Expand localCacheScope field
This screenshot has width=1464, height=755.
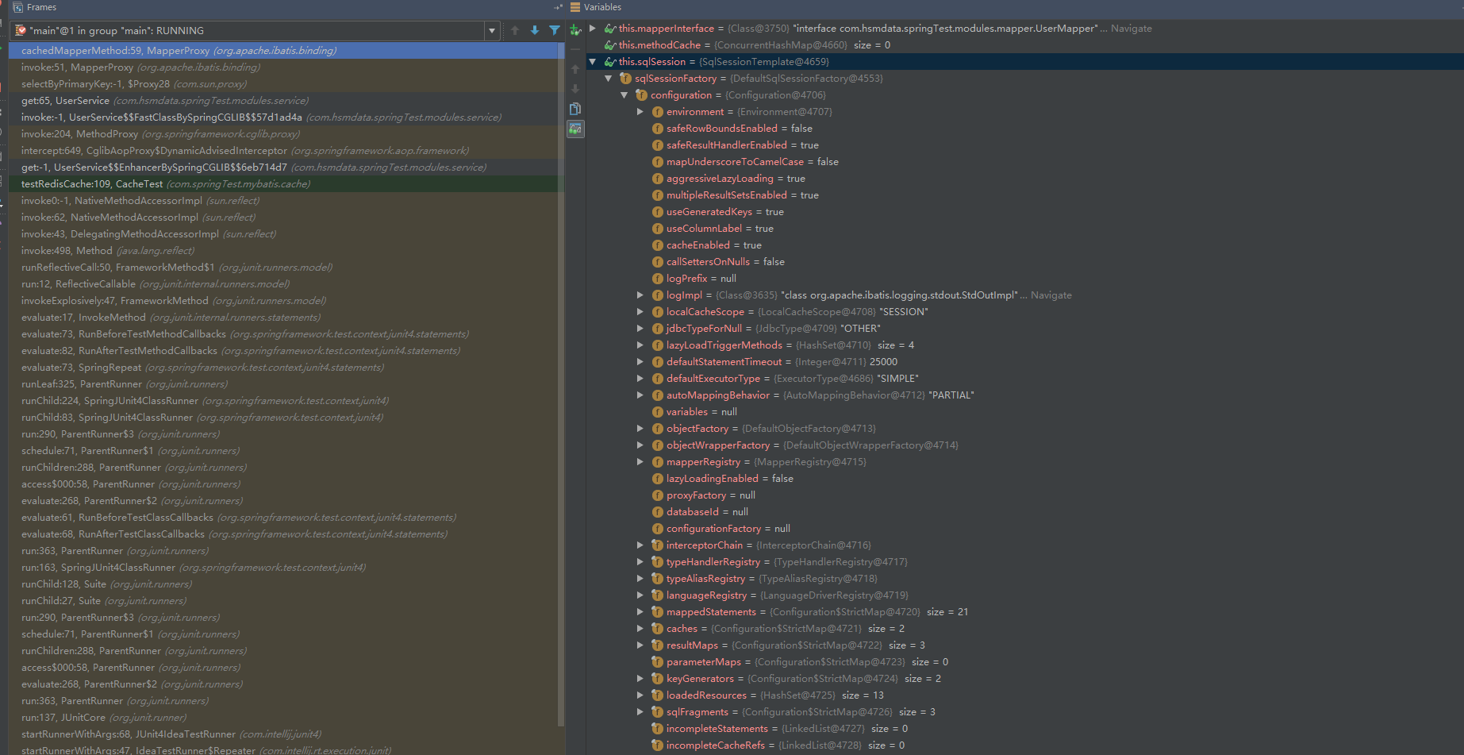point(640,312)
